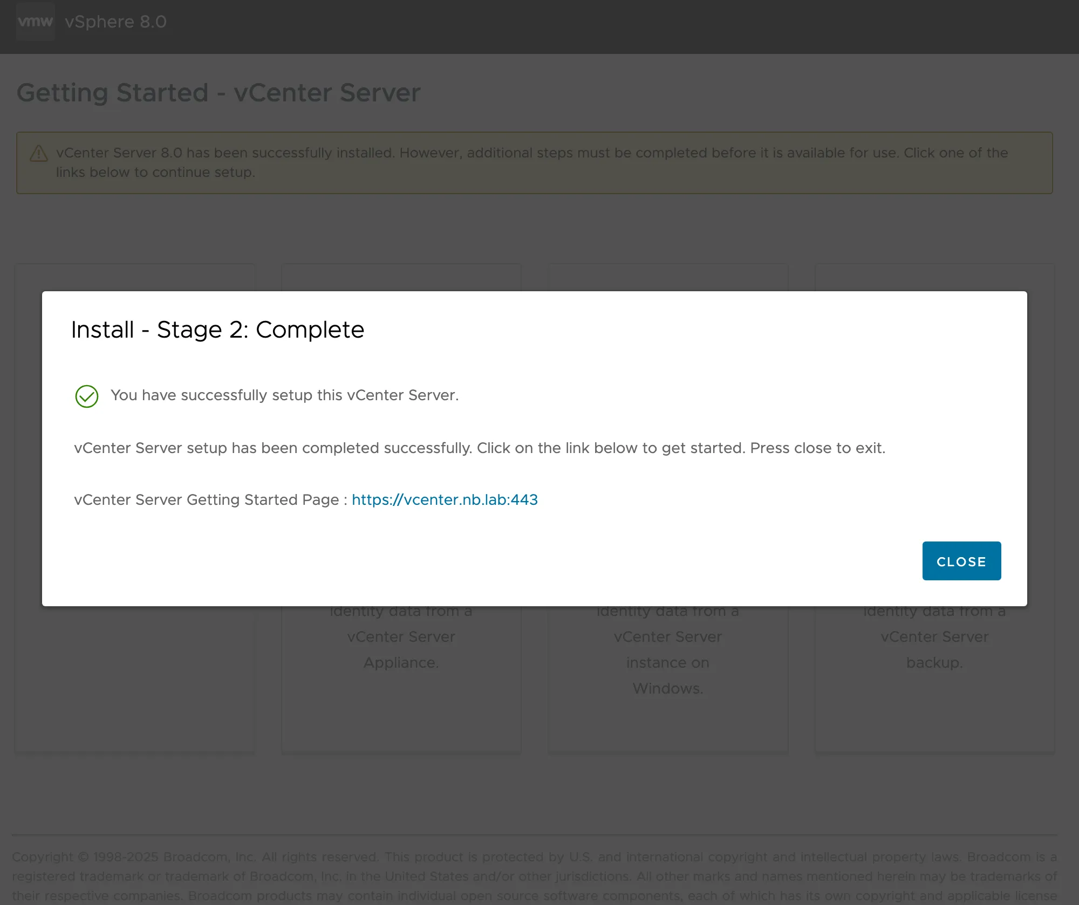Click the 'vCenter Server setup has been completed' message
This screenshot has height=905, width=1079.
click(480, 448)
